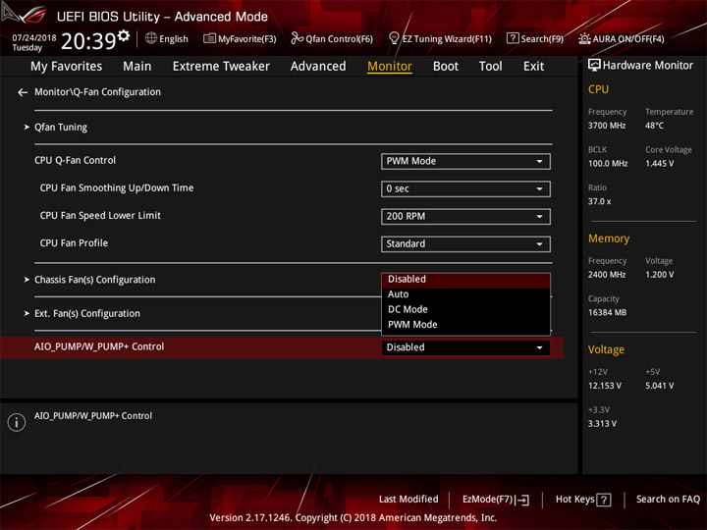This screenshot has width=707, height=530.
Task: Go to the Boot tab
Action: pyautogui.click(x=446, y=67)
